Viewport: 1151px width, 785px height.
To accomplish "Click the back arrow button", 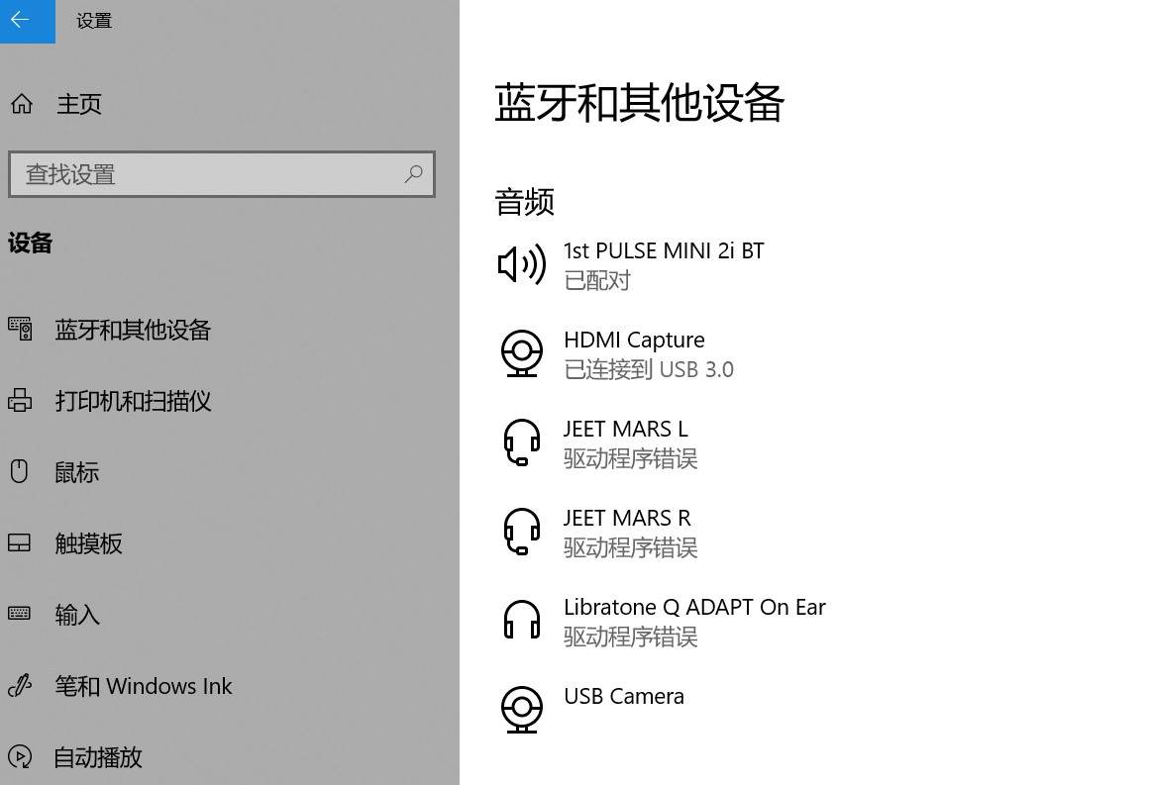I will tap(27, 21).
